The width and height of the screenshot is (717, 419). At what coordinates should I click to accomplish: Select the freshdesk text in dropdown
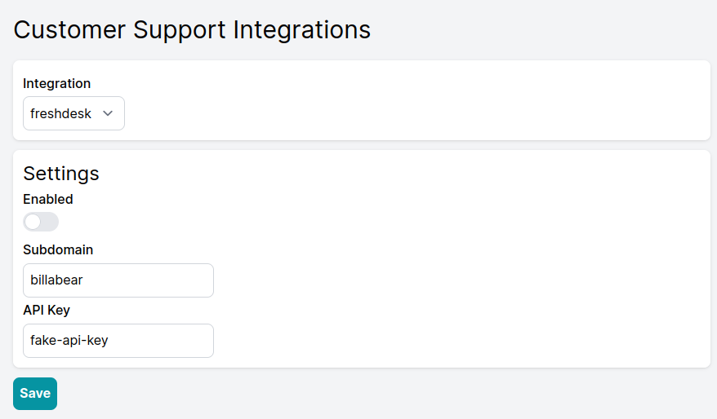point(60,113)
